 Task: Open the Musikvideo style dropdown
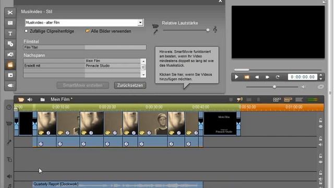[140, 22]
